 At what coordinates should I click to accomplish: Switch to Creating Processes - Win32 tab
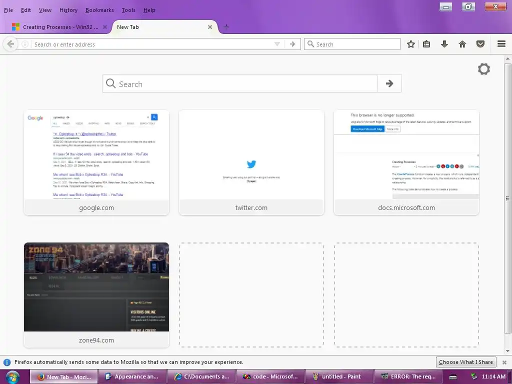60,27
